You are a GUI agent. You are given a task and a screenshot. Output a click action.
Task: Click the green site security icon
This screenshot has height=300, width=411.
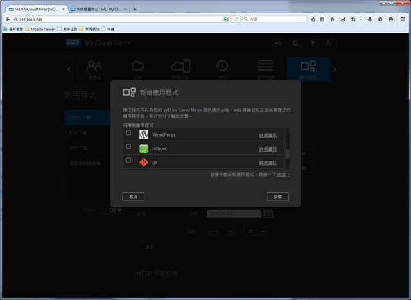(x=226, y=19)
